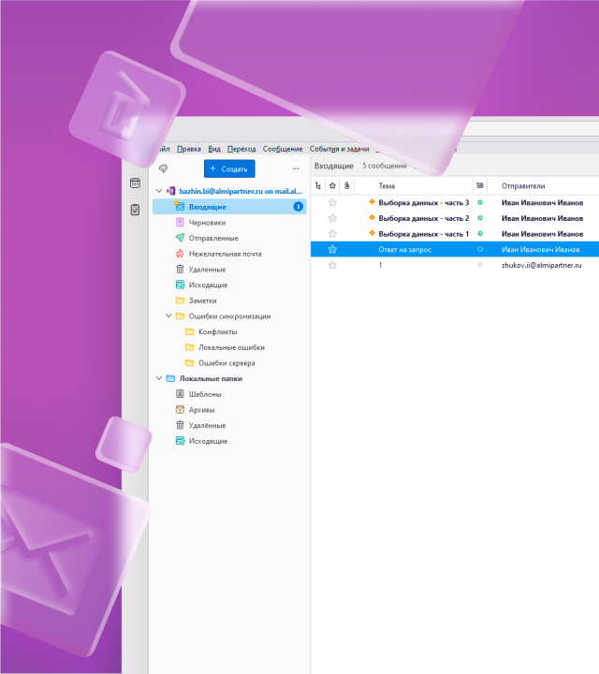The height and width of the screenshot is (674, 599).
Task: Click the thread column header icon
Action: (x=318, y=186)
